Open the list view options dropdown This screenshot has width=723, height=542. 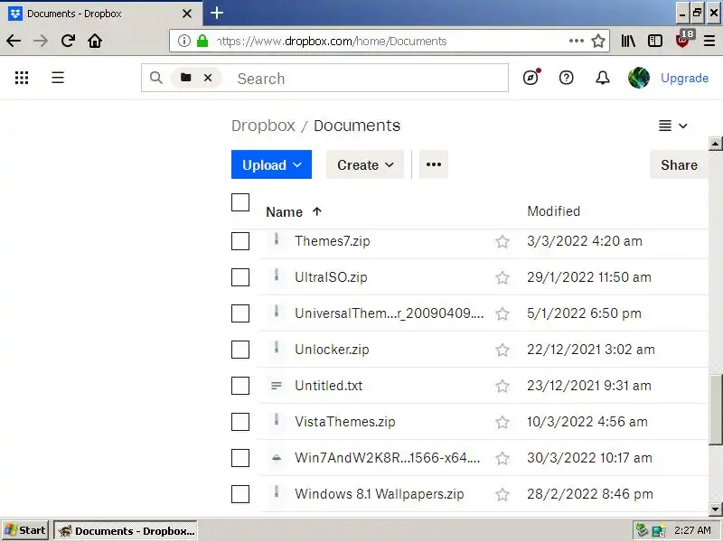(673, 126)
